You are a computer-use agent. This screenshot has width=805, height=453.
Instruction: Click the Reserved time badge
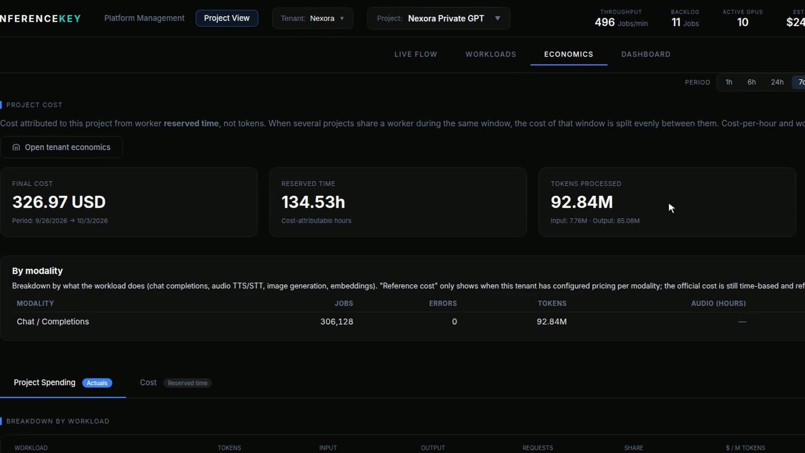click(x=188, y=383)
